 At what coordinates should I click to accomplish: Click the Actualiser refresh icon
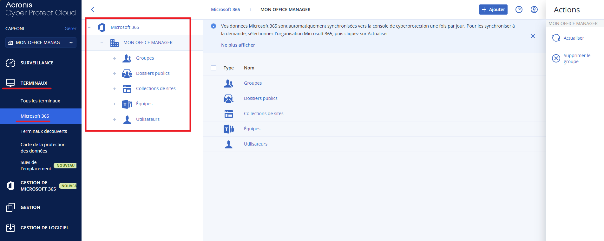[x=556, y=38]
